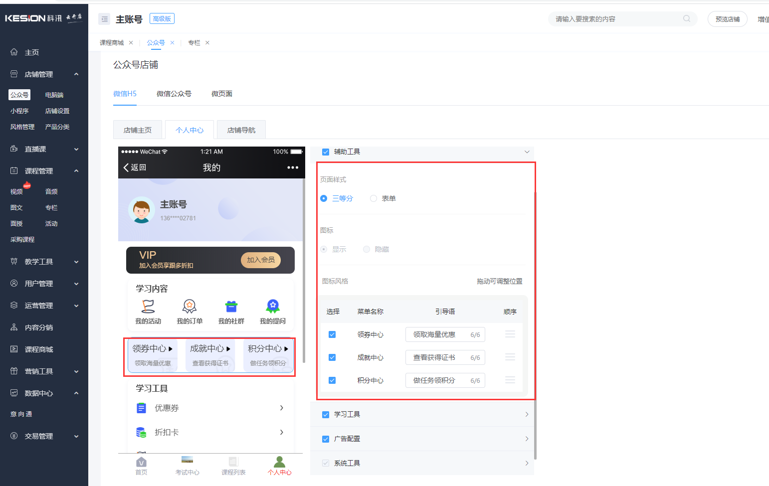Select the 表单 page style radio button

coord(373,198)
